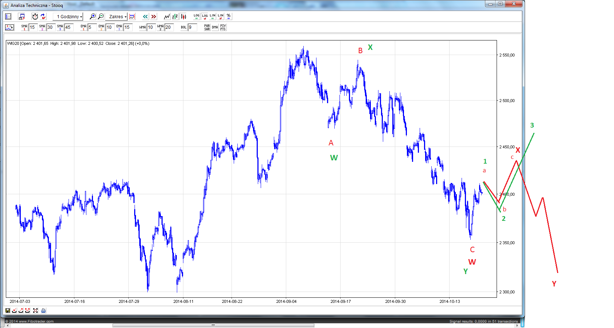This screenshot has height=328, width=614.
Task: Click the stopwatch timer icon
Action: coord(35,16)
